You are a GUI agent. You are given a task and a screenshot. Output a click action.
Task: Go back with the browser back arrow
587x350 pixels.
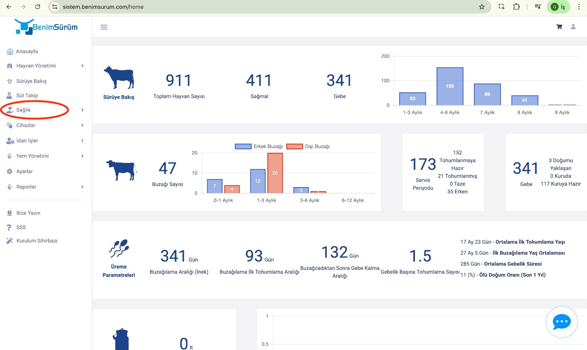9,7
